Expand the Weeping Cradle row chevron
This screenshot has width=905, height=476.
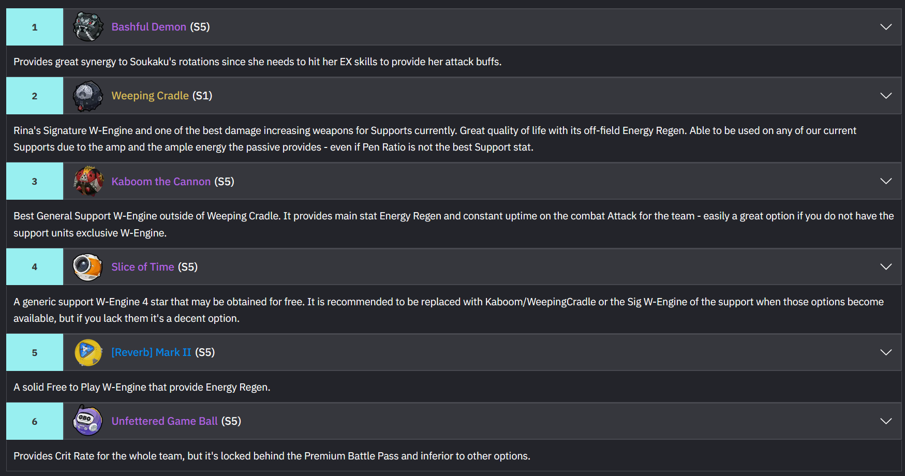[886, 96]
